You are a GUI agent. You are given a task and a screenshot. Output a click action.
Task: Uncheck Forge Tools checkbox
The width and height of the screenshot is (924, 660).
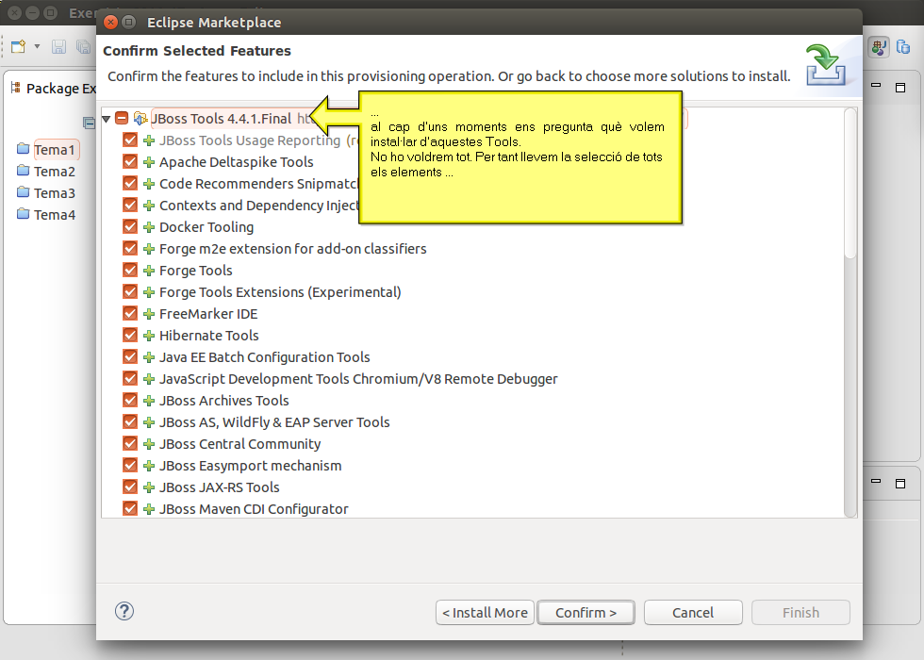pos(130,270)
